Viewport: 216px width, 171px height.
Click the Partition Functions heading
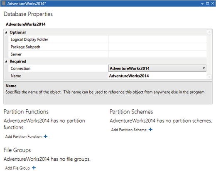coord(26,112)
